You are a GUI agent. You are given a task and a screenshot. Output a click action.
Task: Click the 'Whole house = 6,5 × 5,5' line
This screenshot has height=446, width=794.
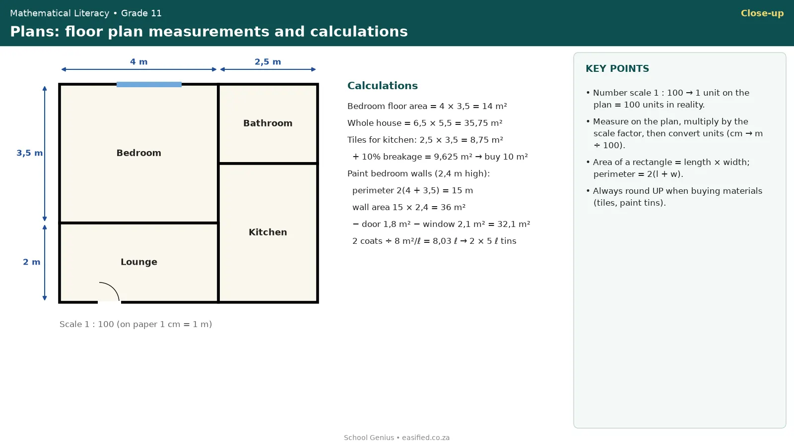(x=425, y=123)
